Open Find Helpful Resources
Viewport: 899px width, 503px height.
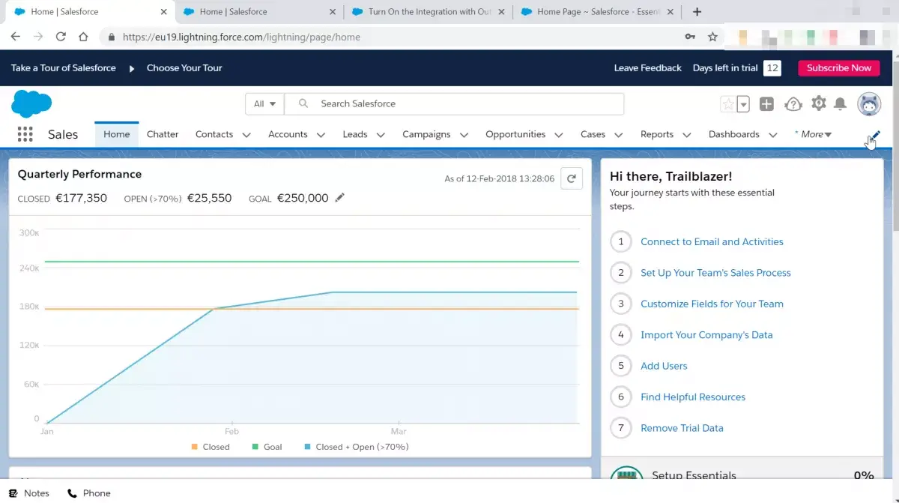[x=693, y=397]
